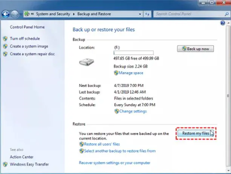The image size is (231, 174).
Task: Click shield icon beside Create a system repair disc
Action: click(x=5, y=54)
